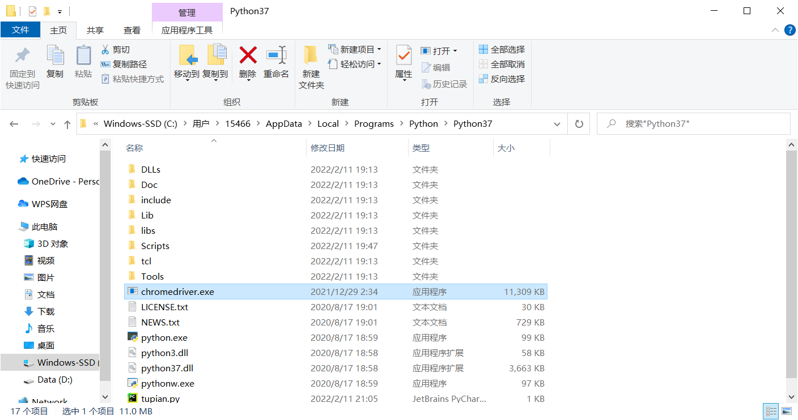This screenshot has width=798, height=420.
Task: Select the python37.dll file
Action: pos(167,368)
